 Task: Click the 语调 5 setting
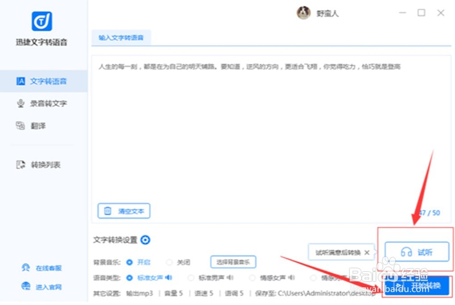234,293
